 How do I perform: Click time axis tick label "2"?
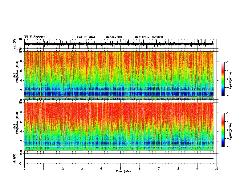(x=63, y=169)
